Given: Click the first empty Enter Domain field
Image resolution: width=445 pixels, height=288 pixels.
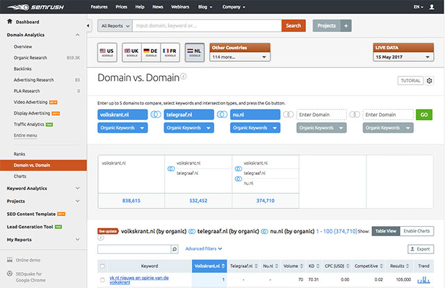Looking at the screenshot, I should coord(321,115).
